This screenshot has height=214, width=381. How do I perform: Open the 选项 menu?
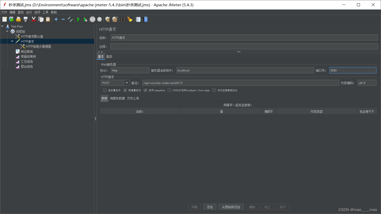[37, 12]
